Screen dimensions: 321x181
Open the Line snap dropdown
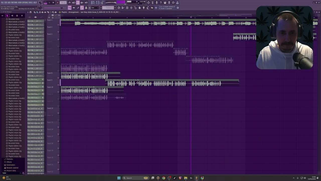click(x=95, y=8)
